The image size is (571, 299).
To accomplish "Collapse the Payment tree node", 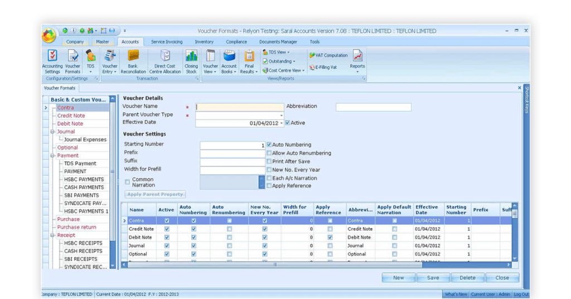I will [x=52, y=156].
